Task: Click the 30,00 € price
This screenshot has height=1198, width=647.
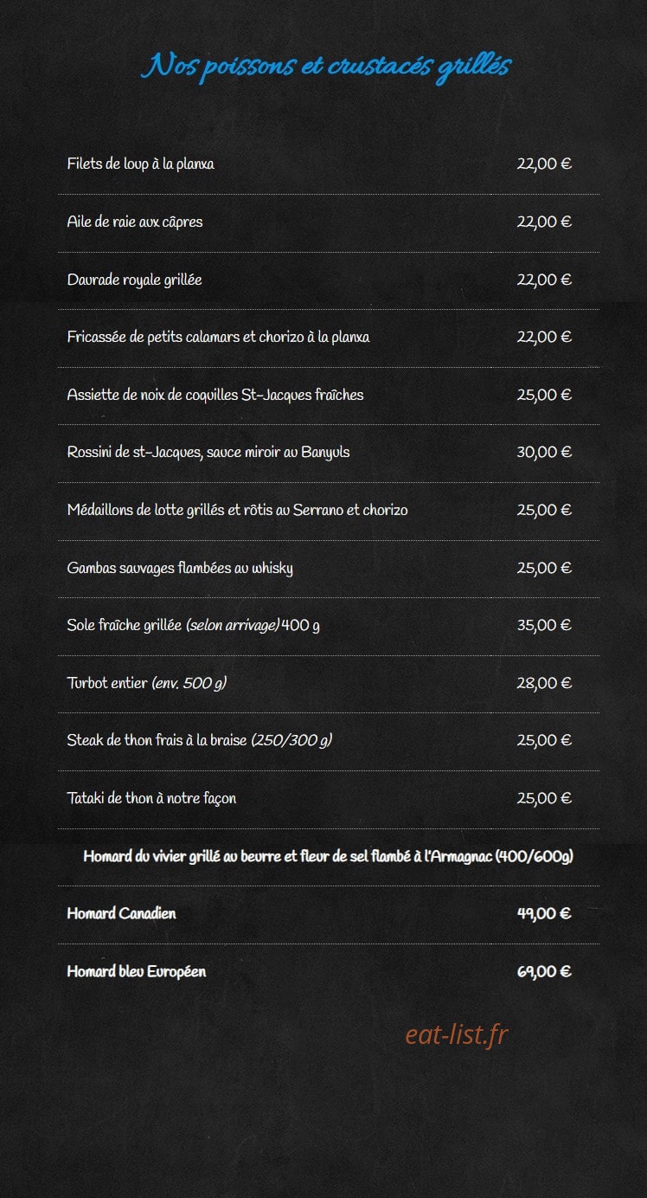Action: (544, 452)
